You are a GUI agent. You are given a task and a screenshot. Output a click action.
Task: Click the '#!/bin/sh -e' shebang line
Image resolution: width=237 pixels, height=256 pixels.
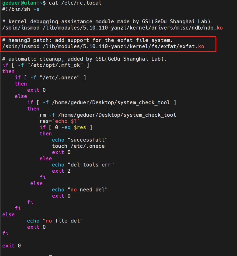pyautogui.click(x=21, y=9)
